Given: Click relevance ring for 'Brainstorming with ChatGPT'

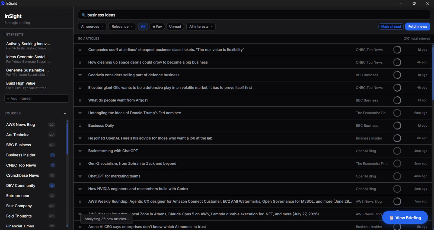Looking at the screenshot, I should [x=397, y=151].
